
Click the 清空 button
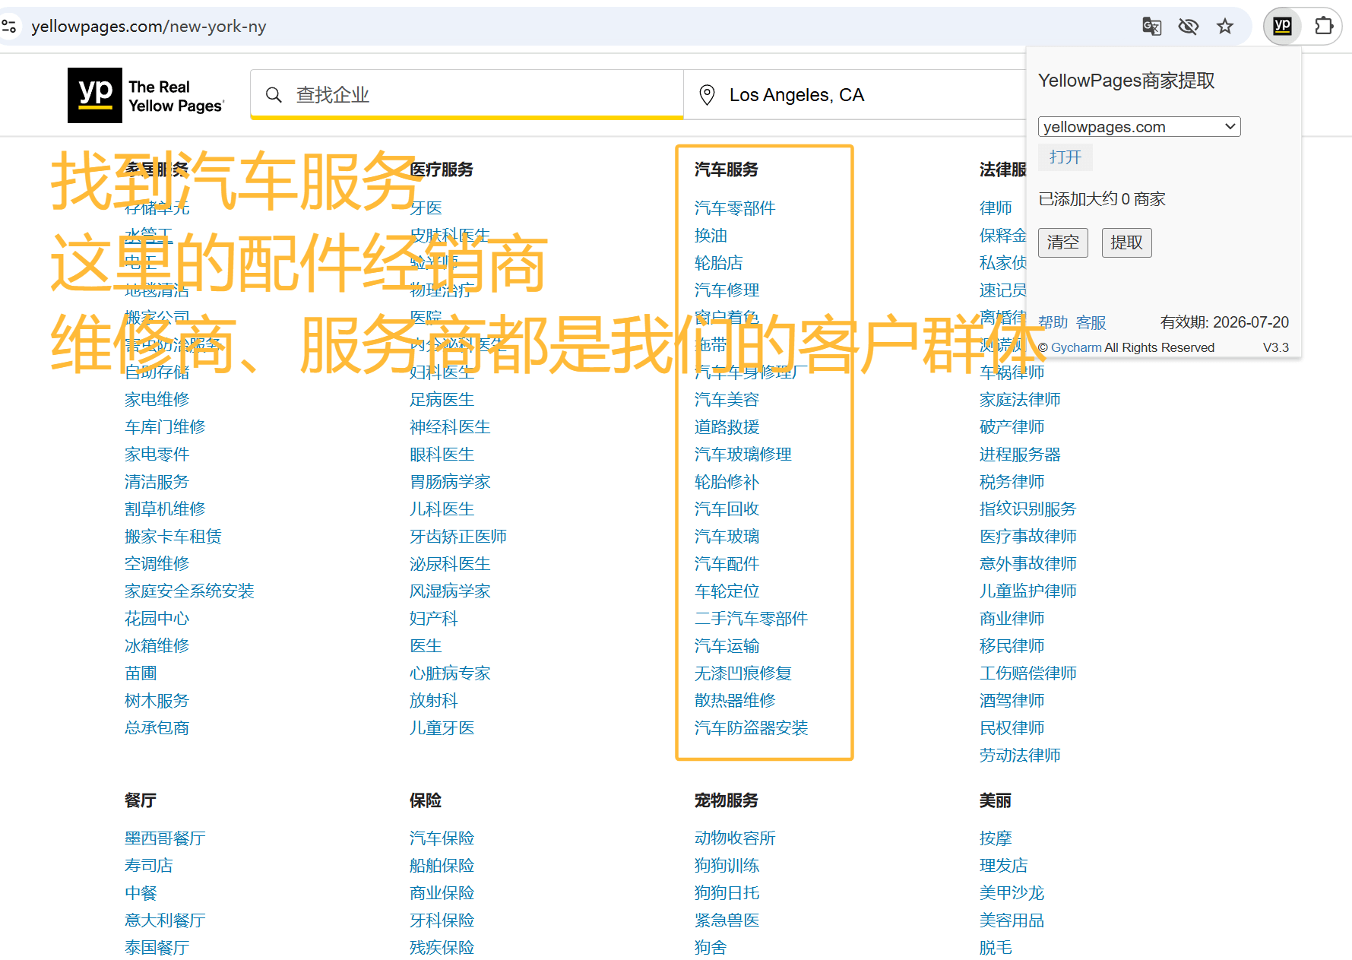pyautogui.click(x=1063, y=242)
